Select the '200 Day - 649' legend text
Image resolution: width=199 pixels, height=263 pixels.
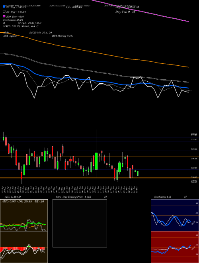click(x=15, y=17)
